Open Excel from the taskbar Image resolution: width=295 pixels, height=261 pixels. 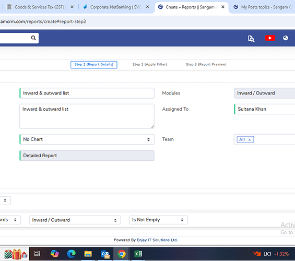click(x=138, y=254)
